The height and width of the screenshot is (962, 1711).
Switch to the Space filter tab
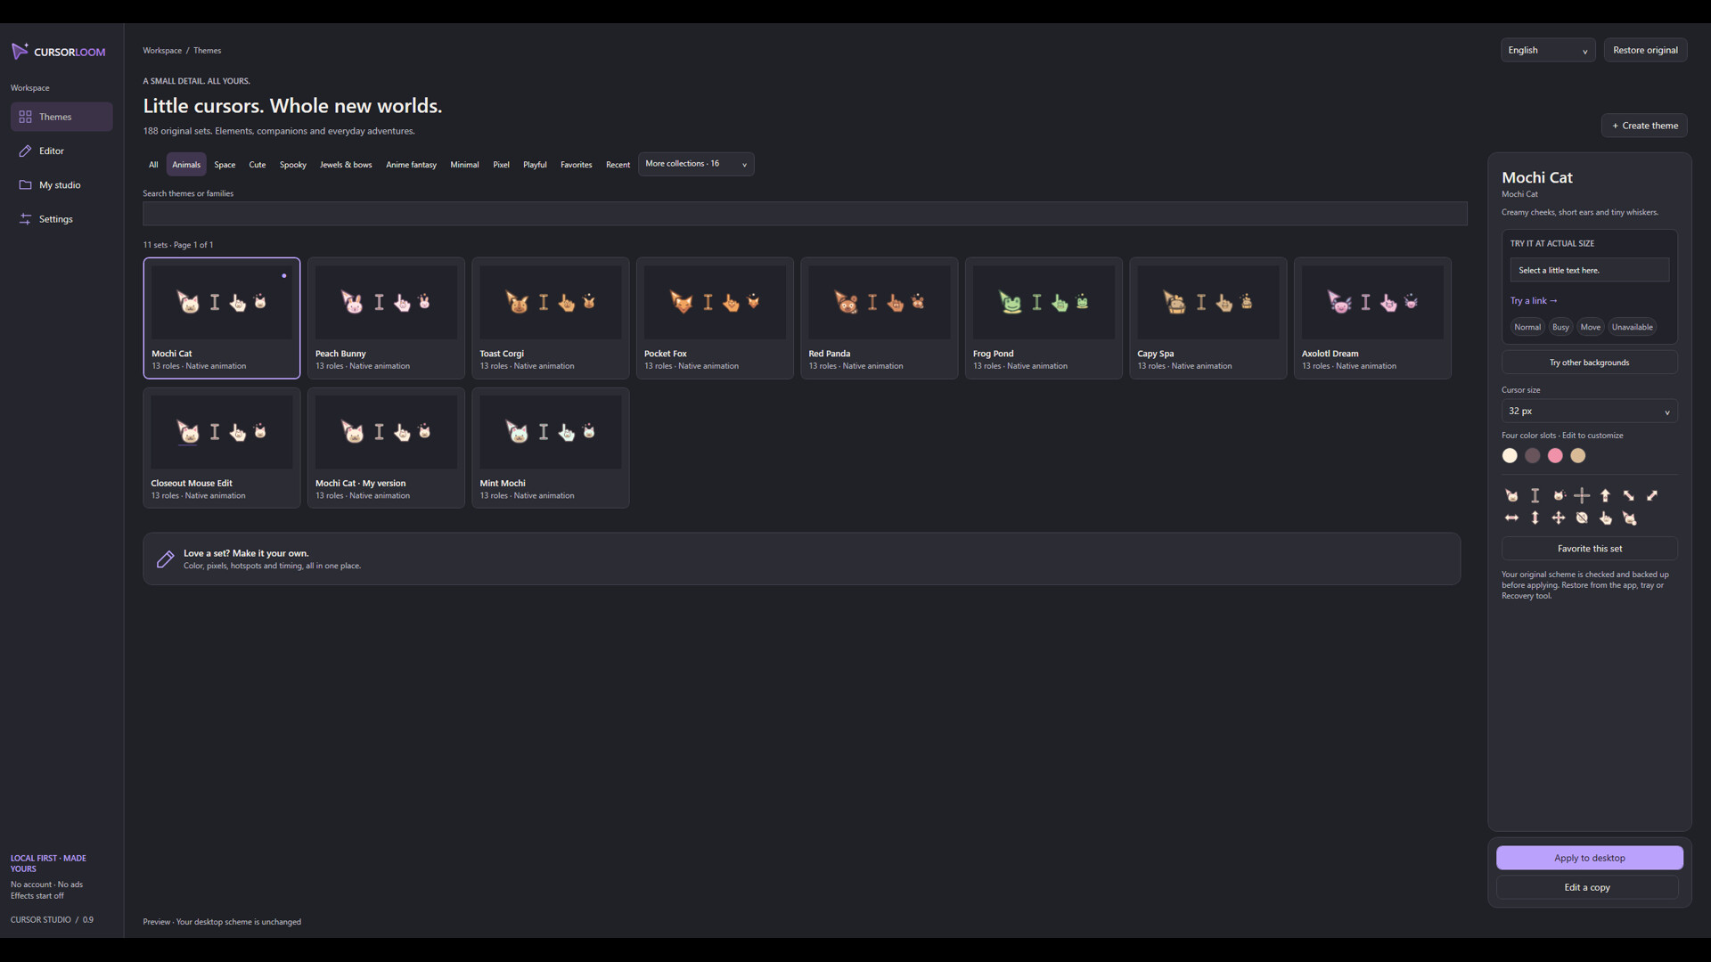pyautogui.click(x=225, y=165)
